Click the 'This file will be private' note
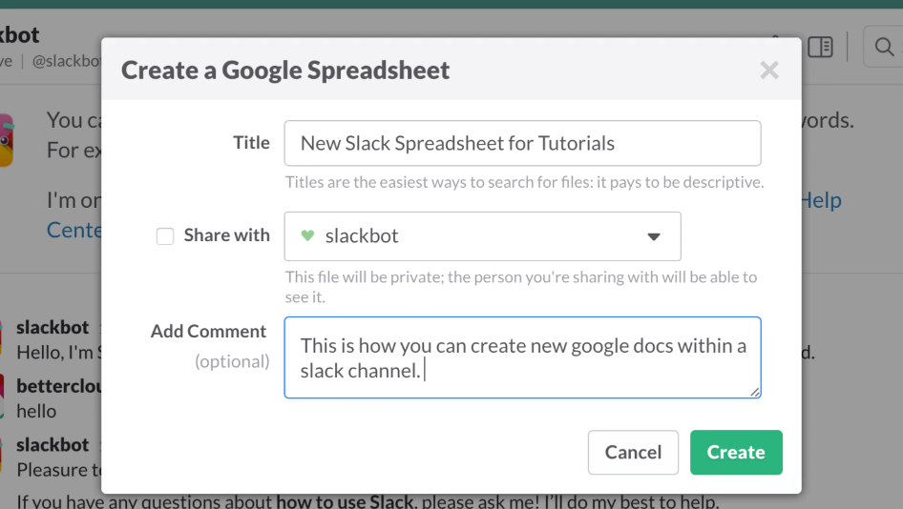903x509 pixels. point(521,287)
